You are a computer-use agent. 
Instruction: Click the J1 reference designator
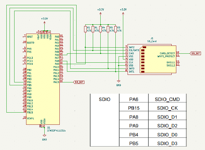click(x=152, y=38)
